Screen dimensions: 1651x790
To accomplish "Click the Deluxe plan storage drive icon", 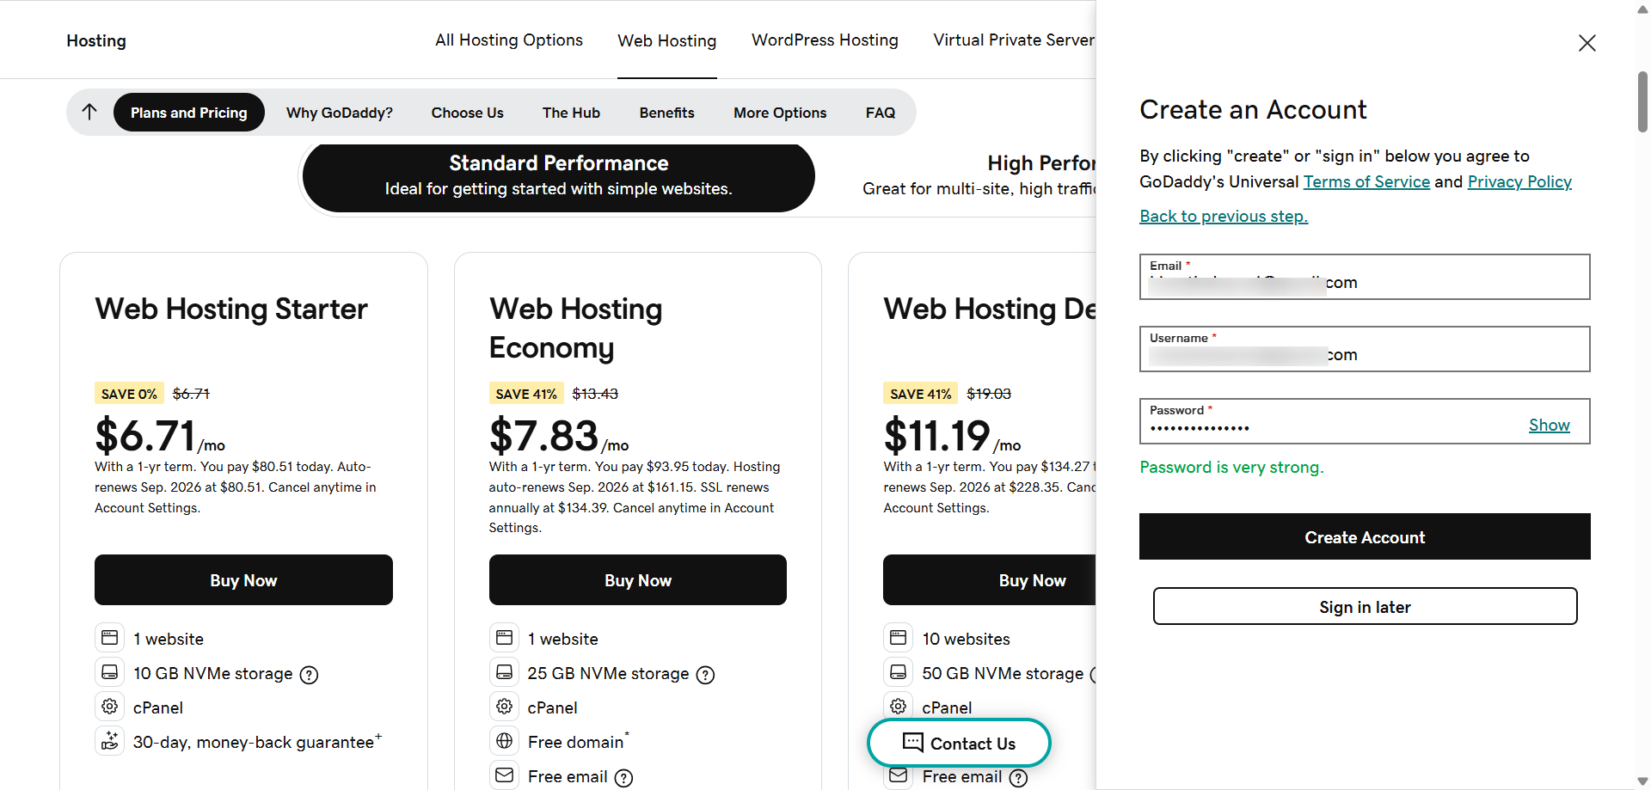I will (x=899, y=672).
